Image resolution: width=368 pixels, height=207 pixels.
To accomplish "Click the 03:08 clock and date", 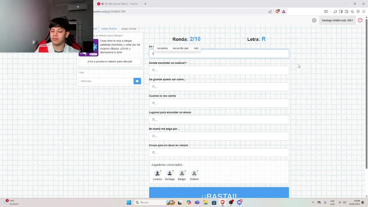I will [354, 202].
